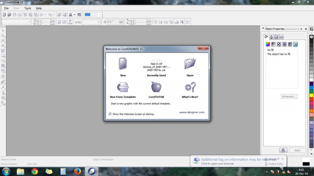The image size is (314, 176).
Task: Toggle the lock button beside Apply
Action: pos(283,150)
